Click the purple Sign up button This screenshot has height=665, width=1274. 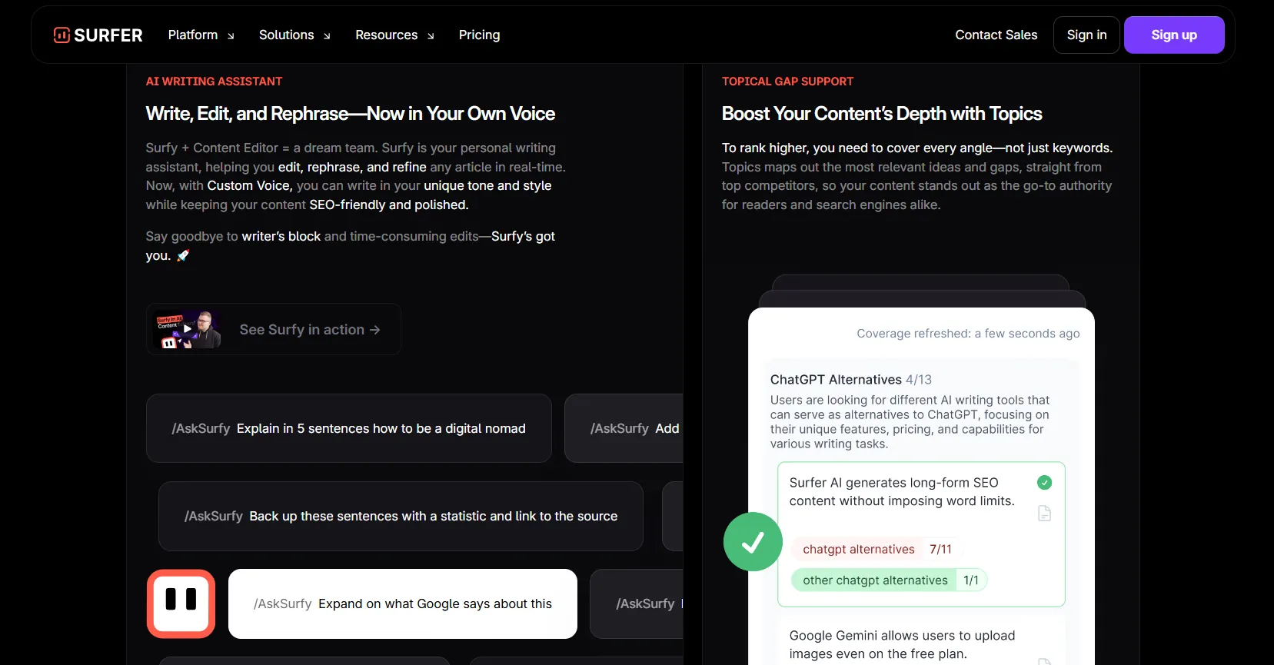(1173, 35)
